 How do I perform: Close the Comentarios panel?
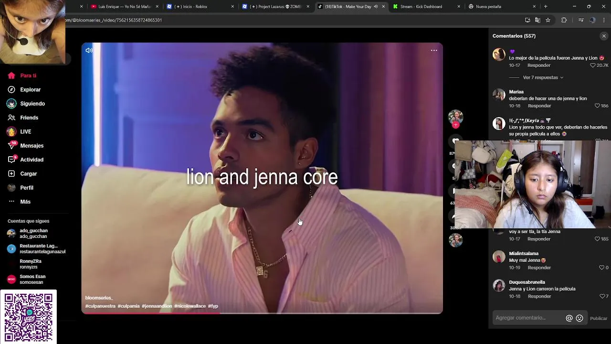click(604, 36)
